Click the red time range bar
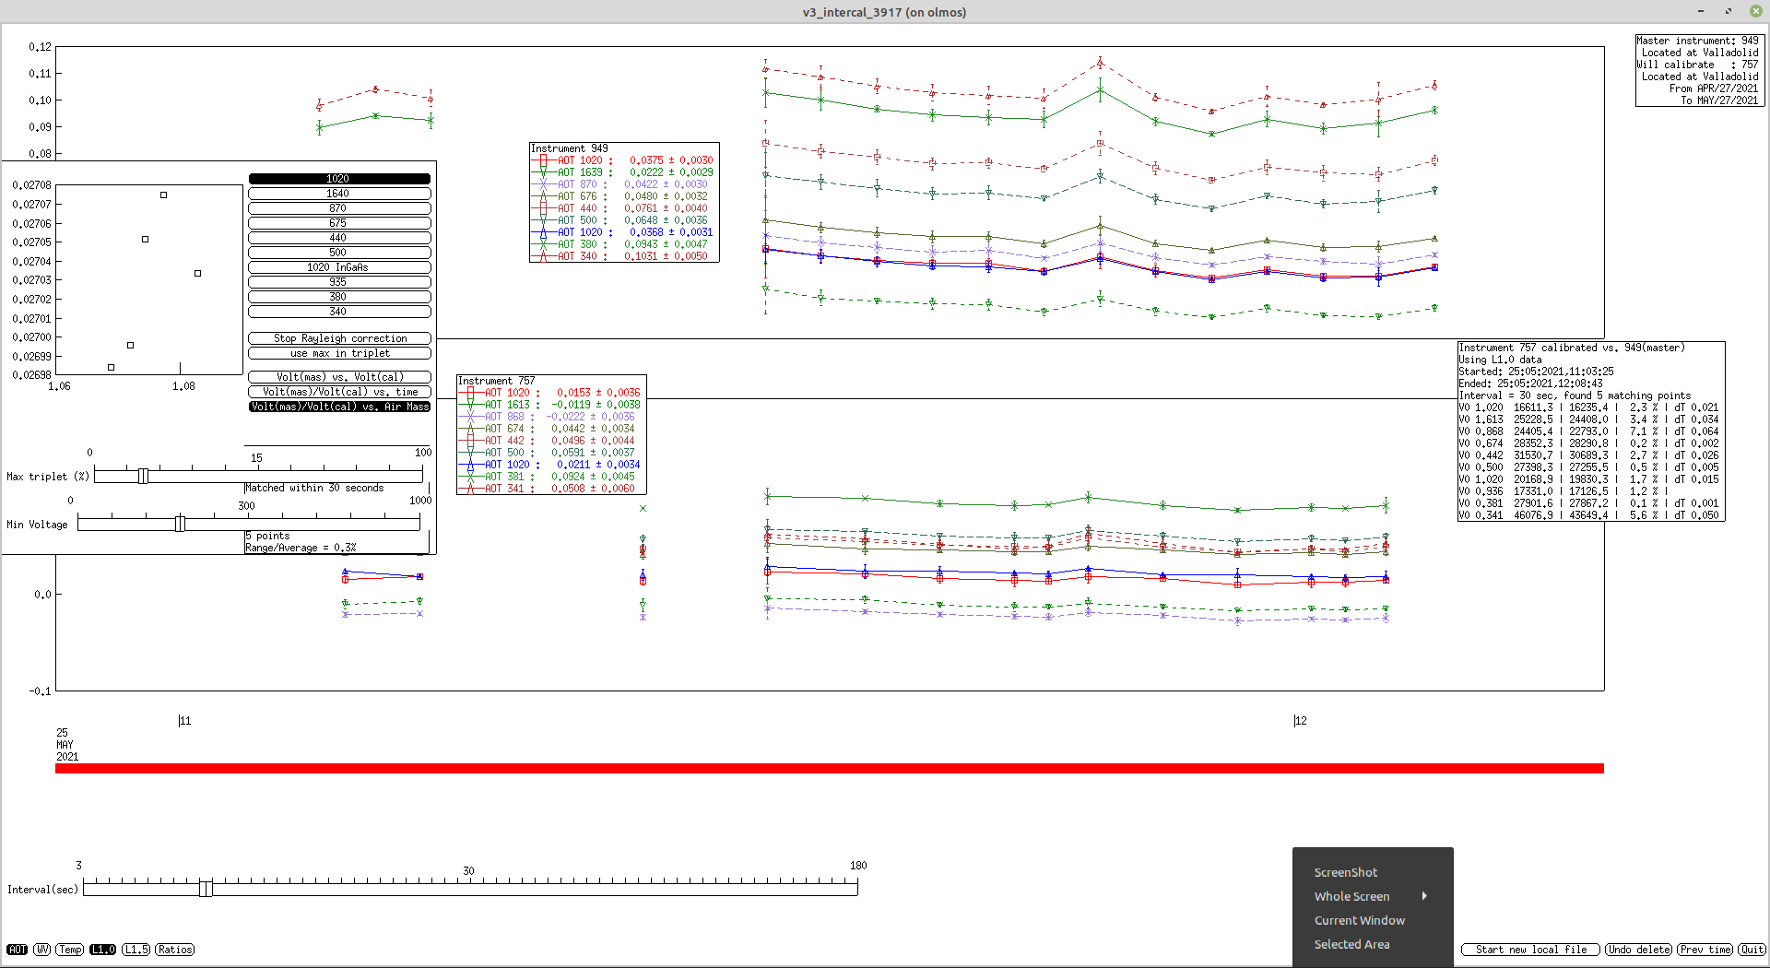1770x968 pixels. tap(830, 768)
